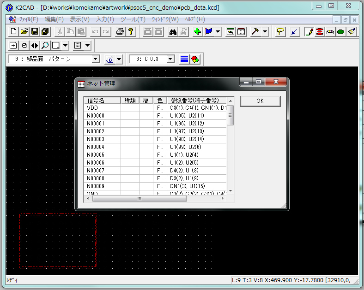
Task: Save with the floppy disk icon
Action: click(x=35, y=31)
